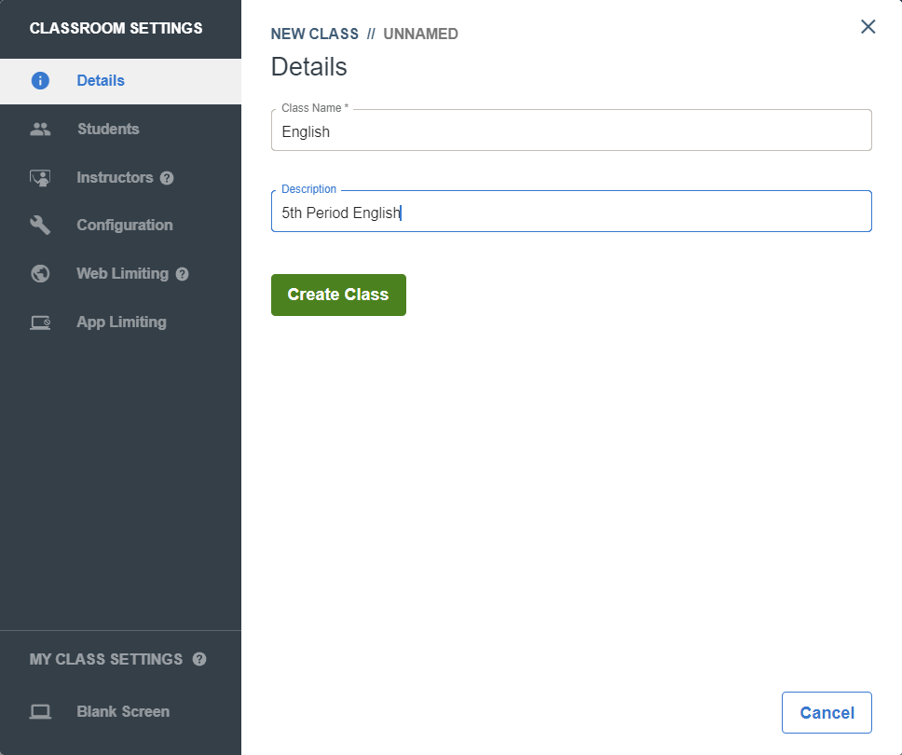Click the Instructors presenter icon
Screen dimensions: 902x755
(40, 178)
